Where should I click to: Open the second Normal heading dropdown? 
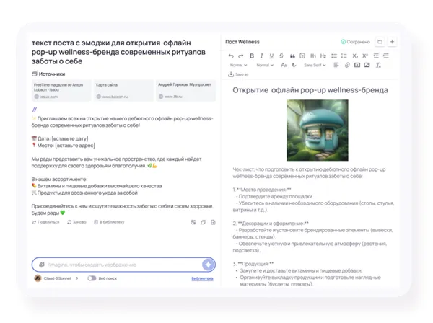265,65
